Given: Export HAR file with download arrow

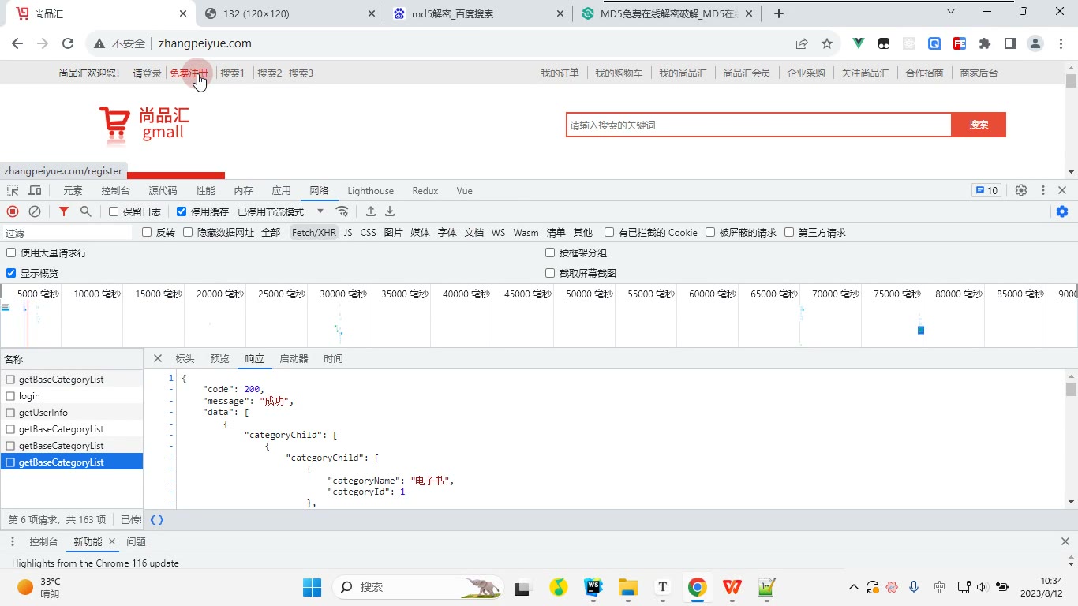Looking at the screenshot, I should pos(390,211).
